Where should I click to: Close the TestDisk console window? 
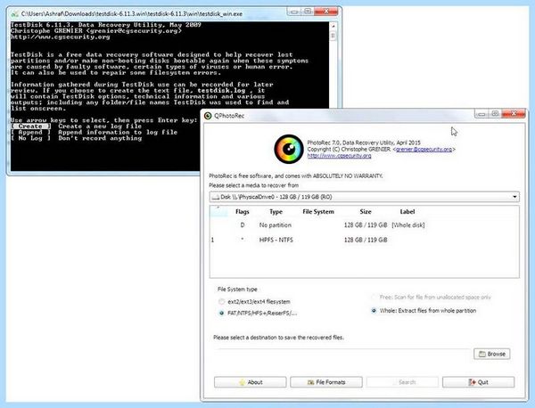click(x=325, y=12)
